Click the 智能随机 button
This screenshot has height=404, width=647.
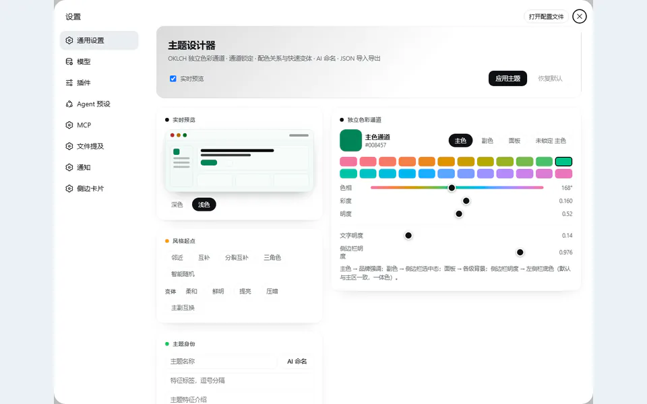183,274
